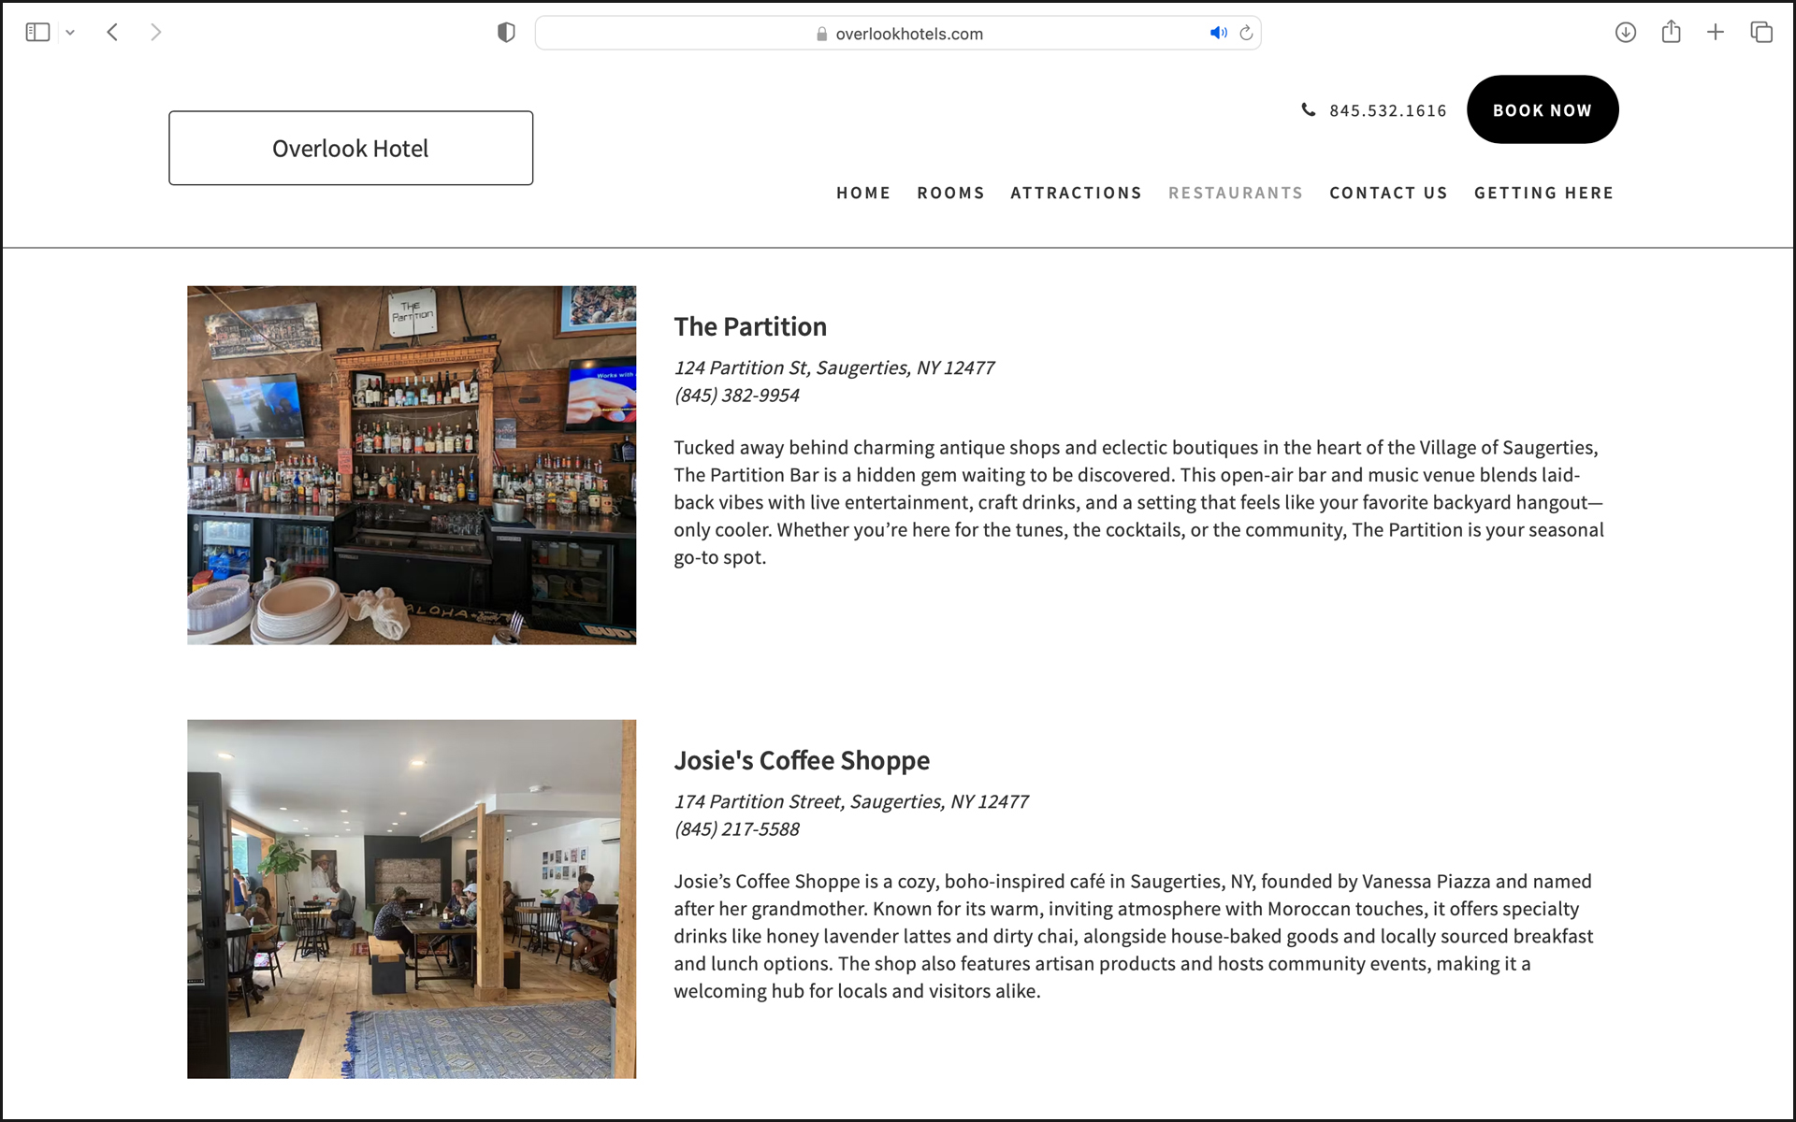Image resolution: width=1796 pixels, height=1122 pixels.
Task: Click the (845) 217-5588 phone number
Action: [x=736, y=828]
